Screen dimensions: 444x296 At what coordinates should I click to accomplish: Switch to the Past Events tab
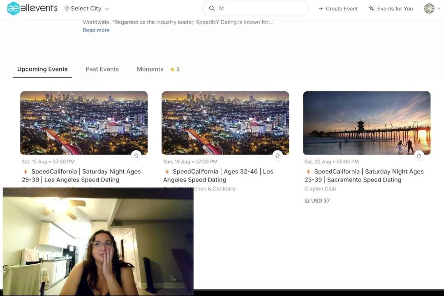(x=102, y=69)
